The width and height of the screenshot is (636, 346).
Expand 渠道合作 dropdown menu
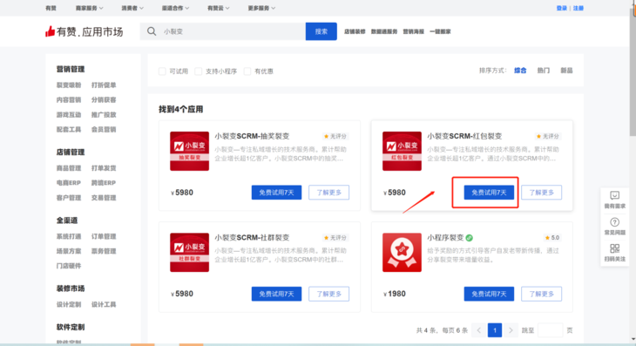[175, 8]
